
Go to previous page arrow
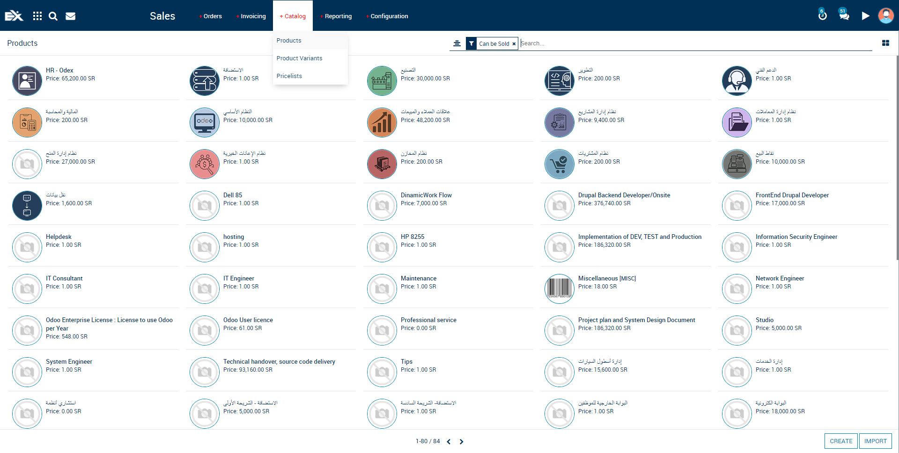pos(449,442)
